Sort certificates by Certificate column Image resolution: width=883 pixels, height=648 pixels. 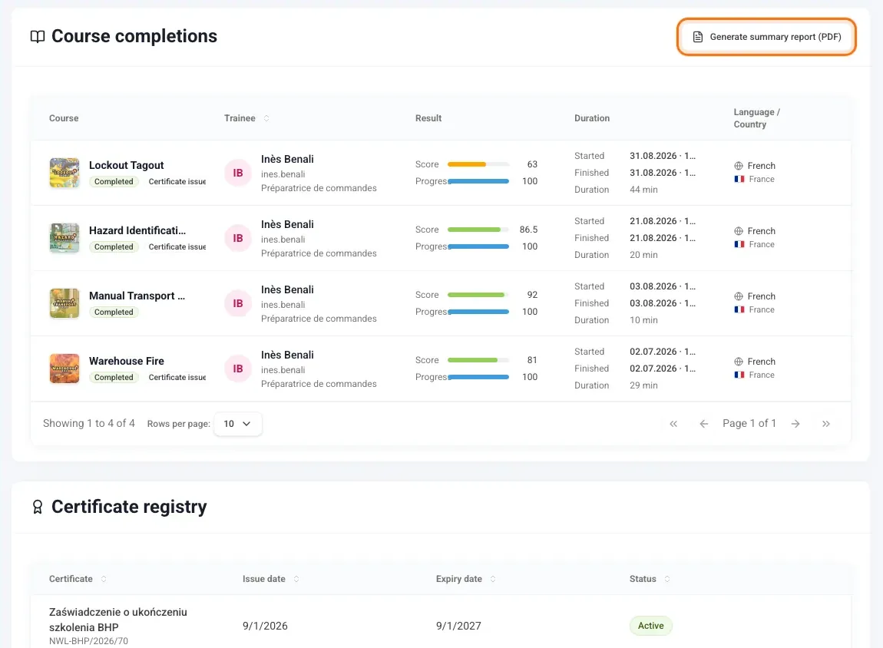(x=104, y=579)
